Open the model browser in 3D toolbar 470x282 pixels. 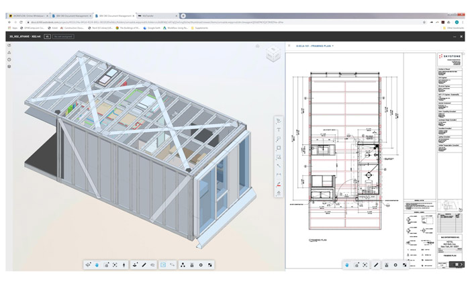tap(183, 265)
